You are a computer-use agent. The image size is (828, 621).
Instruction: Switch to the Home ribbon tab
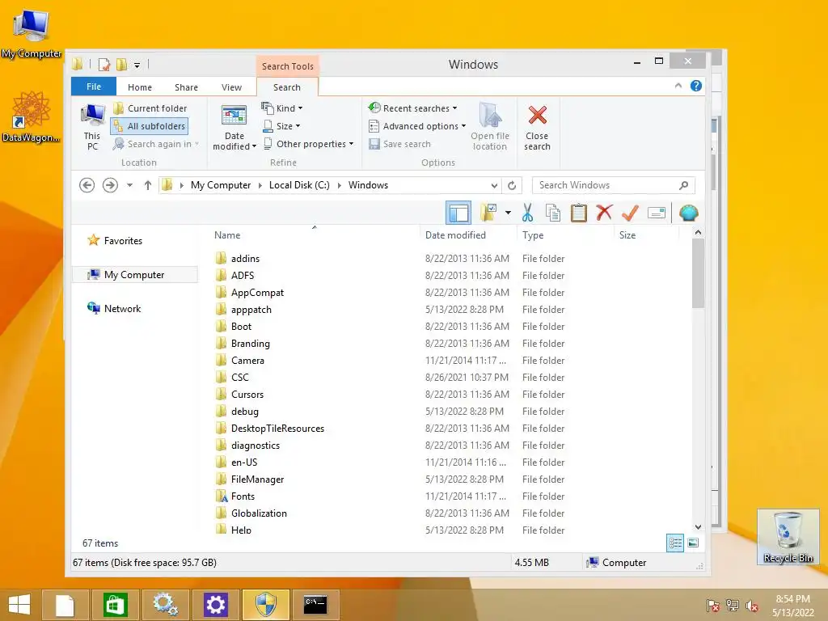140,87
